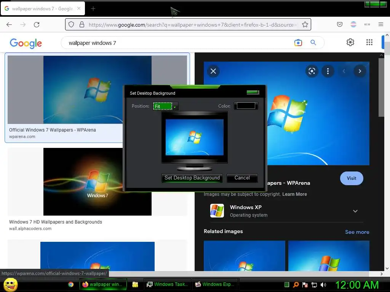Open the second related image with XP logo

(329, 256)
